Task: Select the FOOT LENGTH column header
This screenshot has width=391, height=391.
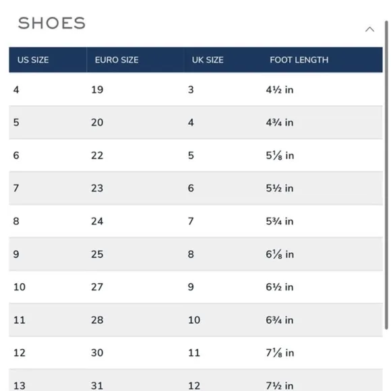Action: point(299,60)
